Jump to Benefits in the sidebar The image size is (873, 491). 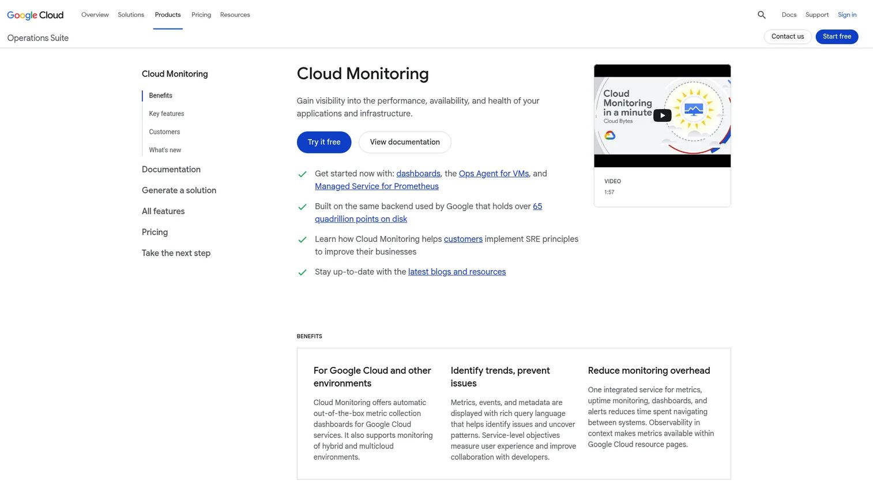[x=160, y=95]
